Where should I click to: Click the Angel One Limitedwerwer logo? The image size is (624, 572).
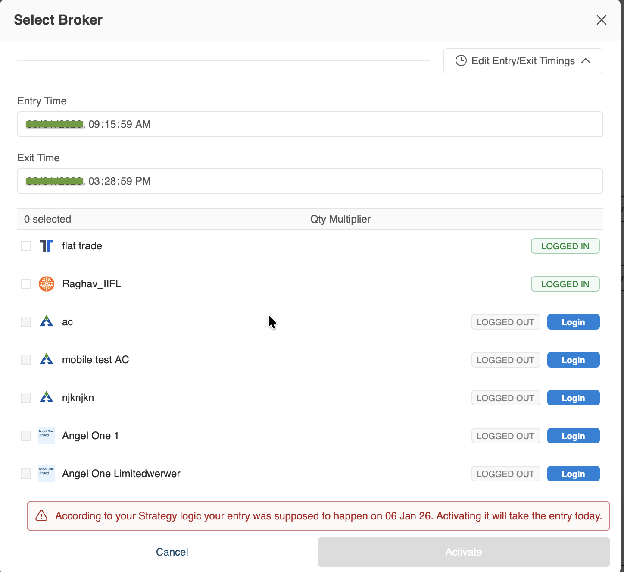click(x=46, y=474)
